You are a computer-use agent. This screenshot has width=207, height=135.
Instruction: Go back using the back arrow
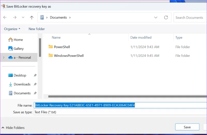(x=5, y=17)
